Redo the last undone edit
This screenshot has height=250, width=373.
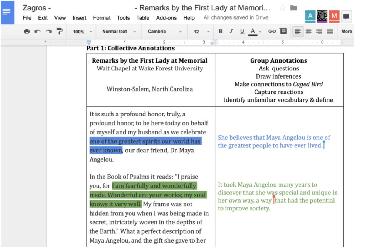pyautogui.click(x=49, y=31)
